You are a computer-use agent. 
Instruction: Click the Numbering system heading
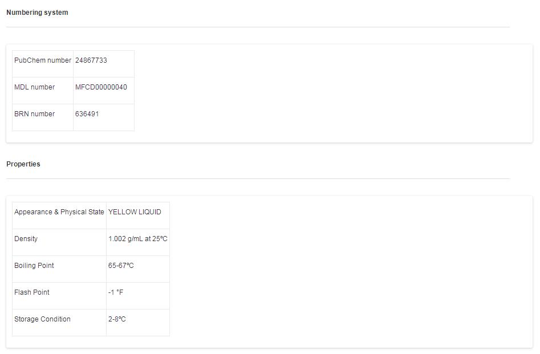coord(37,13)
